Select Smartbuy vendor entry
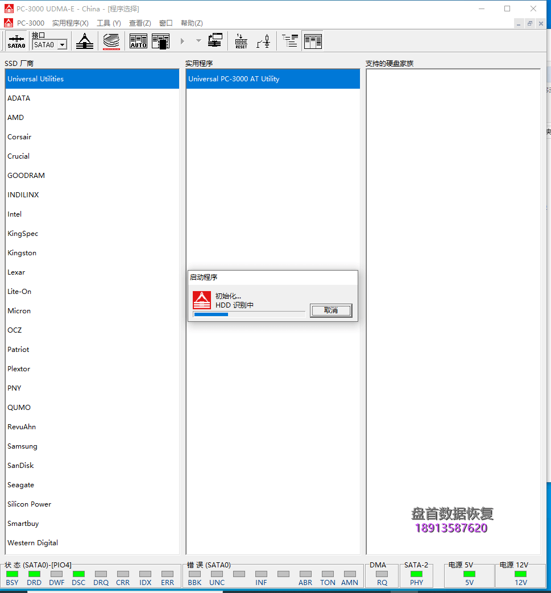This screenshot has width=551, height=593. (x=92, y=523)
